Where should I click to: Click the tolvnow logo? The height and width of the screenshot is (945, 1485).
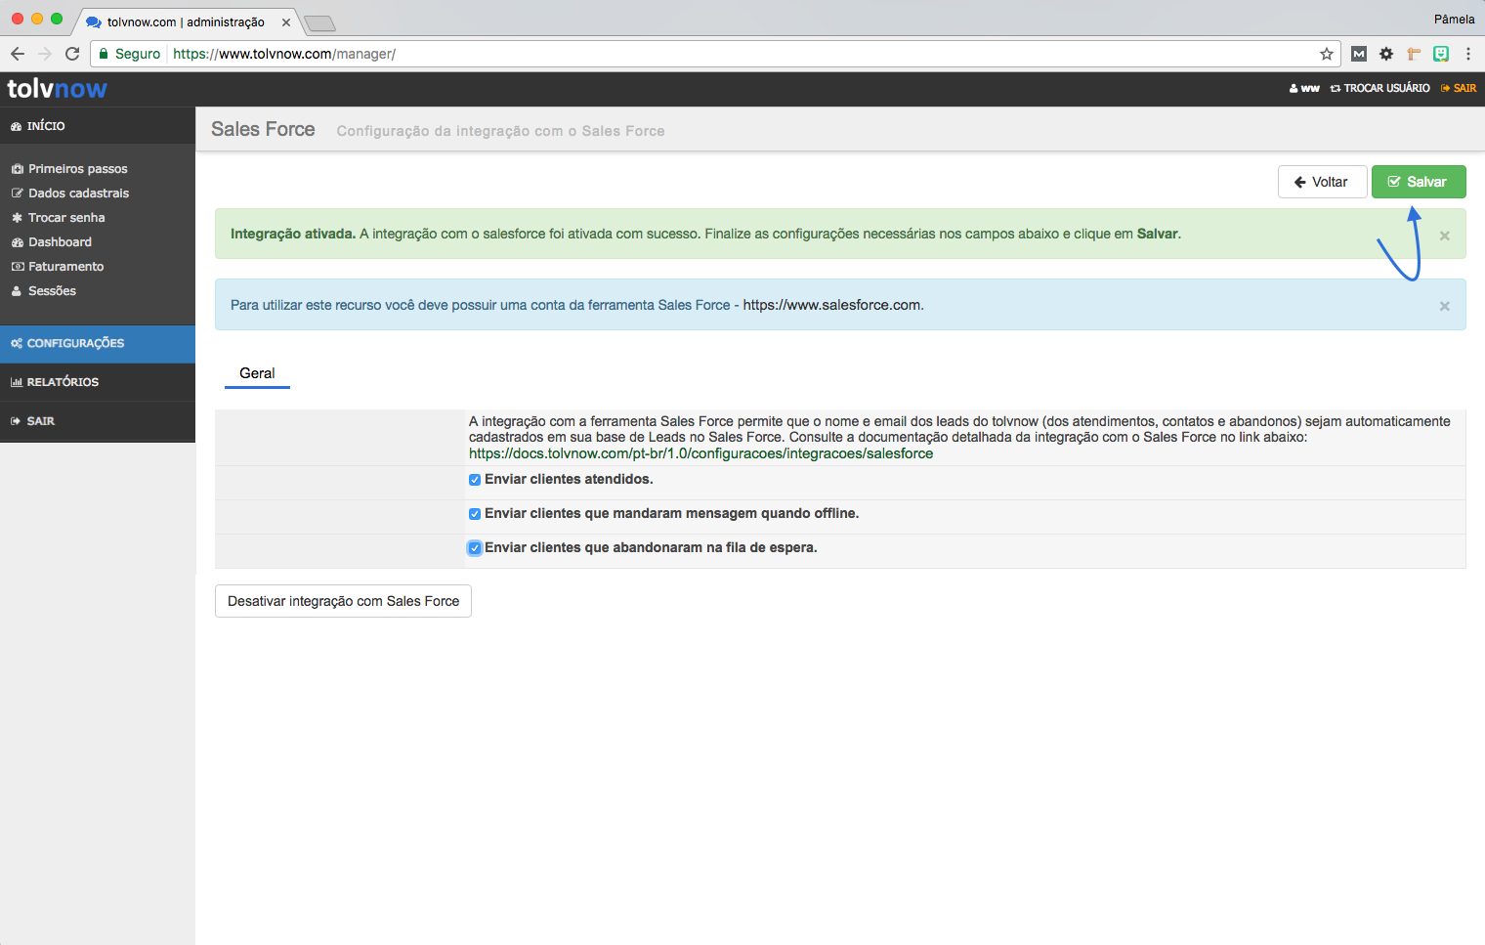coord(57,89)
